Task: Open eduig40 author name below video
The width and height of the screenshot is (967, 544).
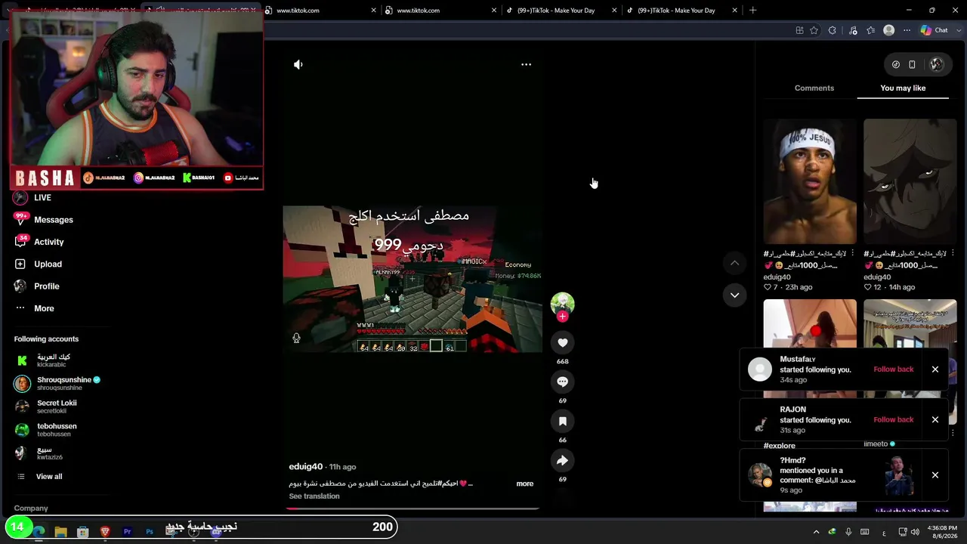Action: [305, 467]
